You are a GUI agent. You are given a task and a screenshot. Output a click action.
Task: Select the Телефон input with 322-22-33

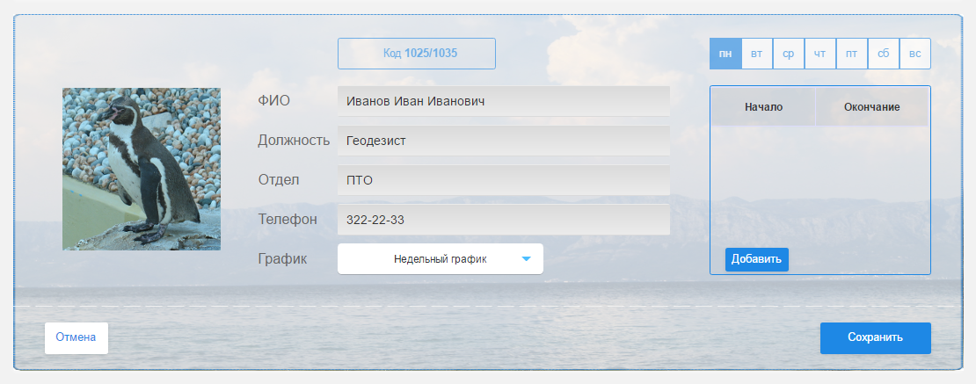[x=503, y=220]
